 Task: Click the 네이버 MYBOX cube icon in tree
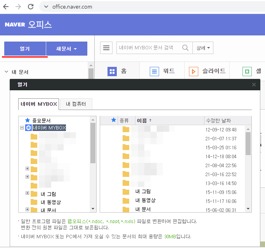tap(28, 127)
